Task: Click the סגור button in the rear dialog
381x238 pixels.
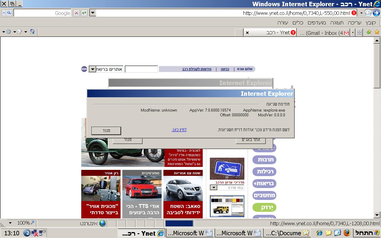Action: pyautogui.click(x=128, y=140)
